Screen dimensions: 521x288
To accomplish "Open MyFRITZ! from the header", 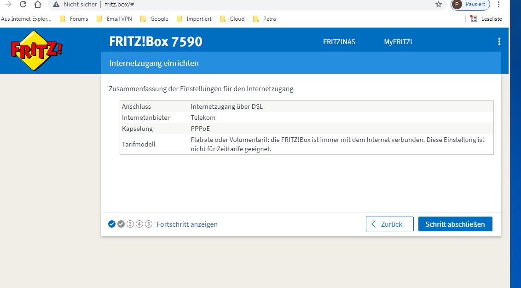I will click(x=398, y=42).
